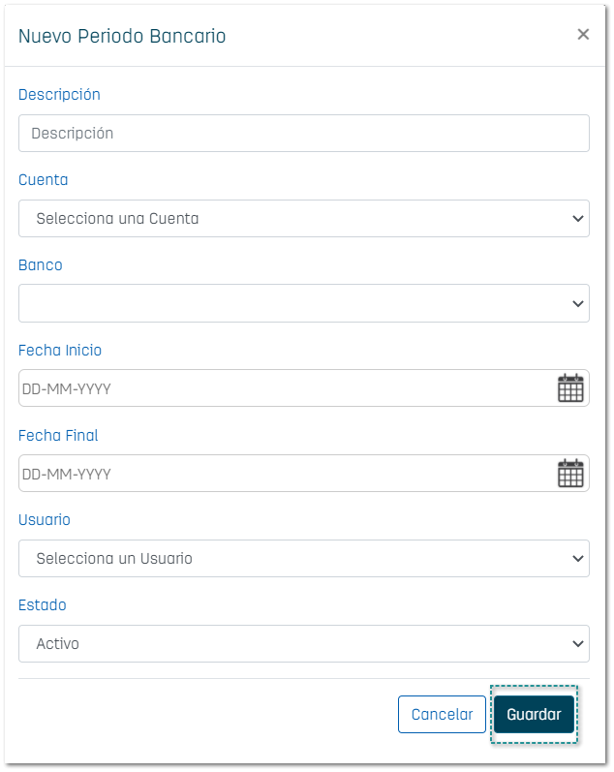The width and height of the screenshot is (614, 772).
Task: Click the Fecha Inicio label text
Action: (60, 351)
